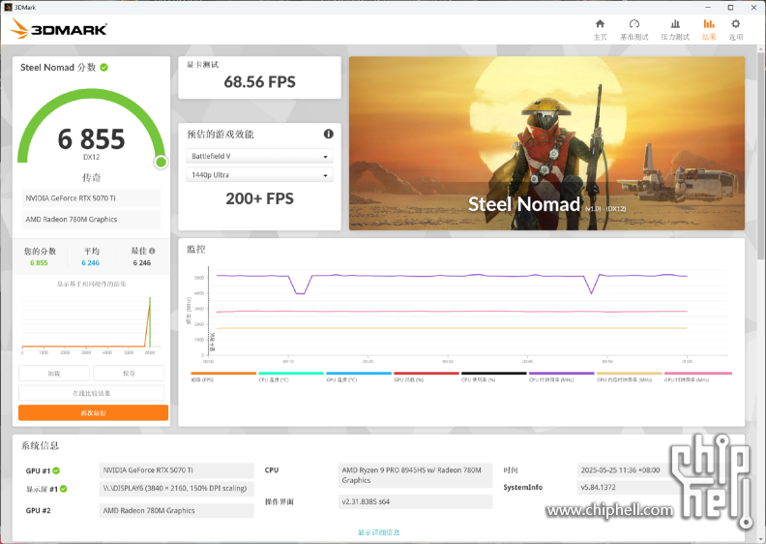Open the 显示详细信息 show details link

(378, 532)
